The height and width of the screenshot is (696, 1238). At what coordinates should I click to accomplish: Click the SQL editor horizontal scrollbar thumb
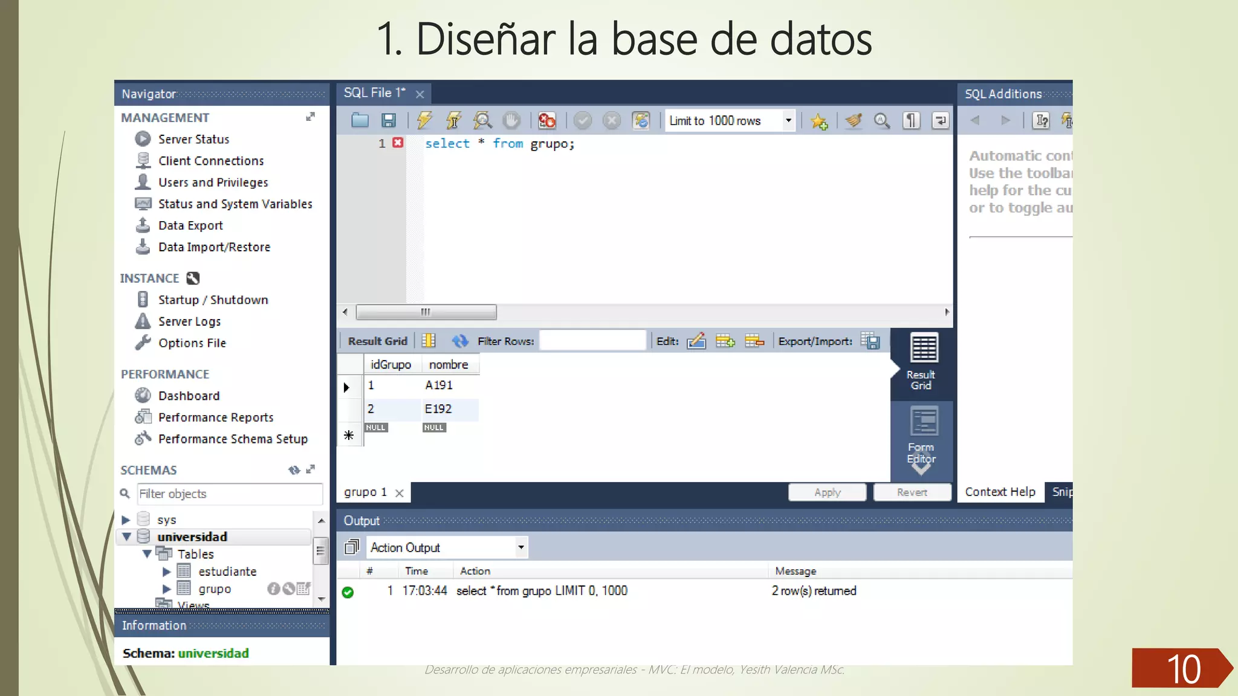click(x=426, y=312)
